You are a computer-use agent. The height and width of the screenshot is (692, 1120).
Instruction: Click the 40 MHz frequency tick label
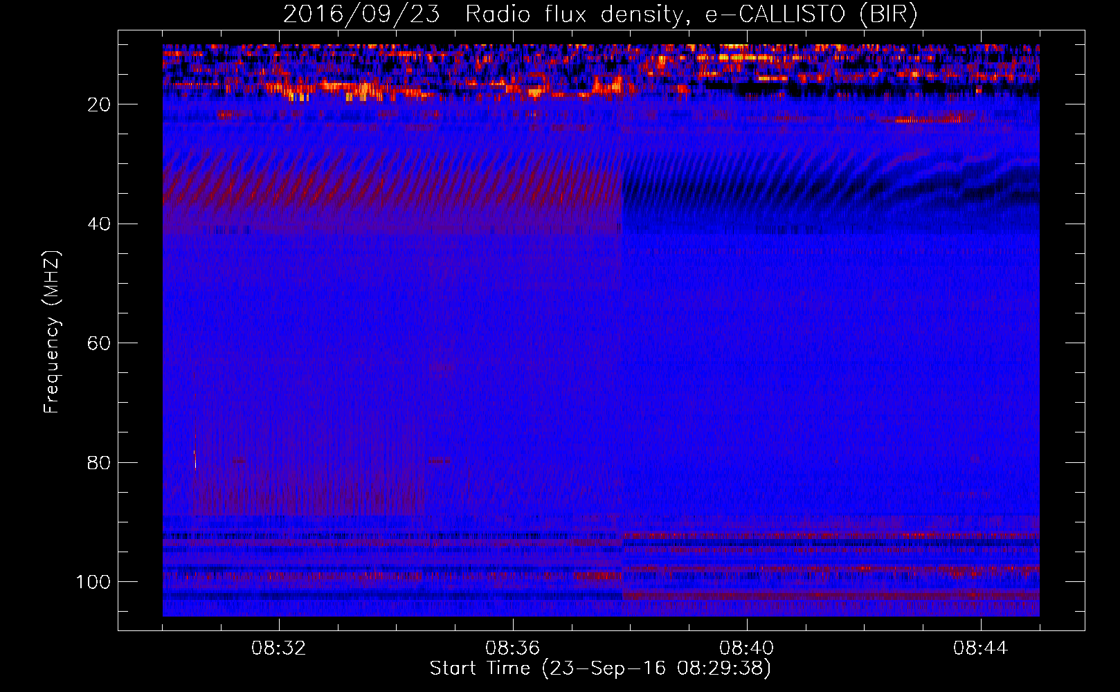pyautogui.click(x=99, y=224)
